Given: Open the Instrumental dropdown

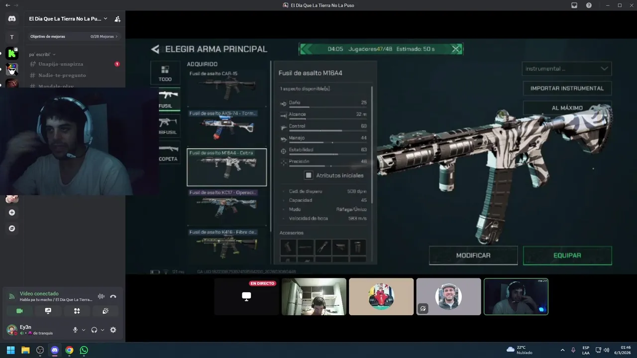Looking at the screenshot, I should coord(567,69).
